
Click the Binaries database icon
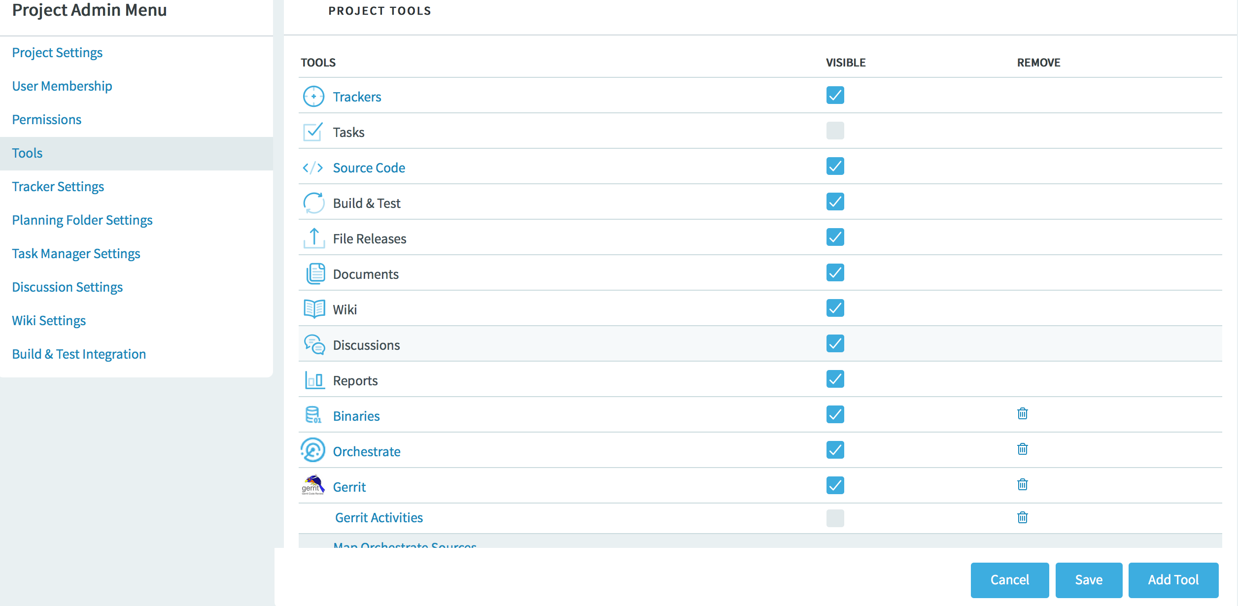point(313,415)
